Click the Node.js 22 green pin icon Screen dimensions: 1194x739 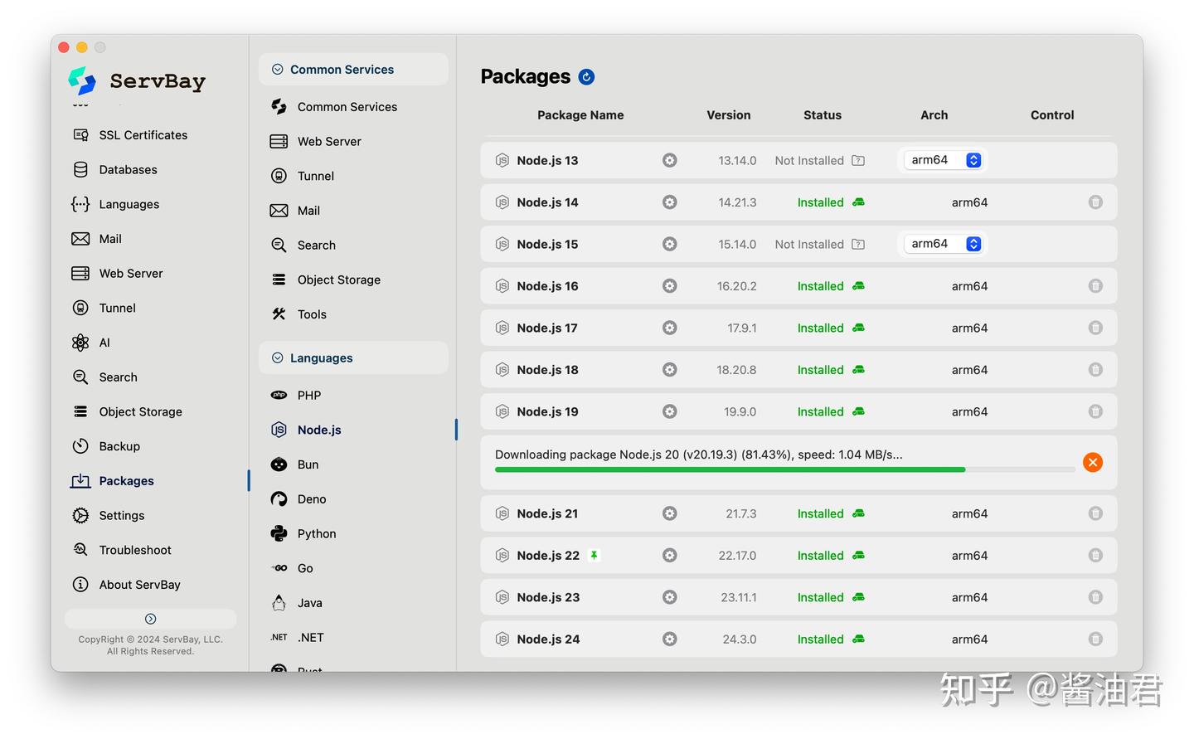click(x=594, y=556)
